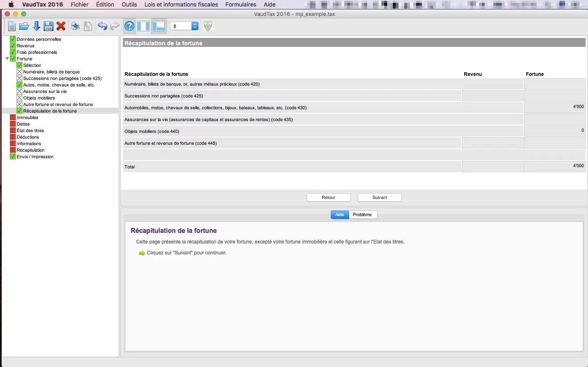Open the Informations section in the tree
This screenshot has width=588, height=367.
coord(29,144)
